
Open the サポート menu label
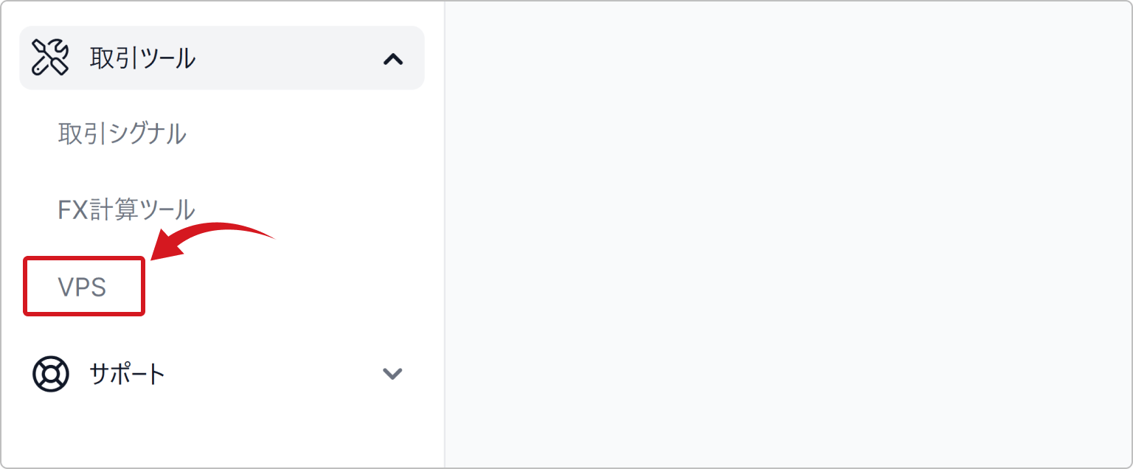[x=127, y=375]
